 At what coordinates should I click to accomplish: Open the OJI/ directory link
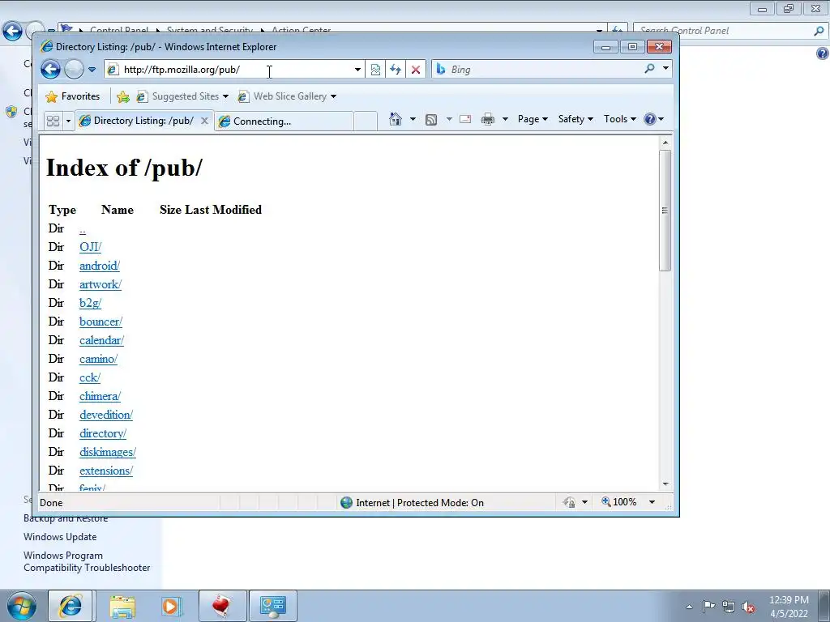(x=91, y=247)
